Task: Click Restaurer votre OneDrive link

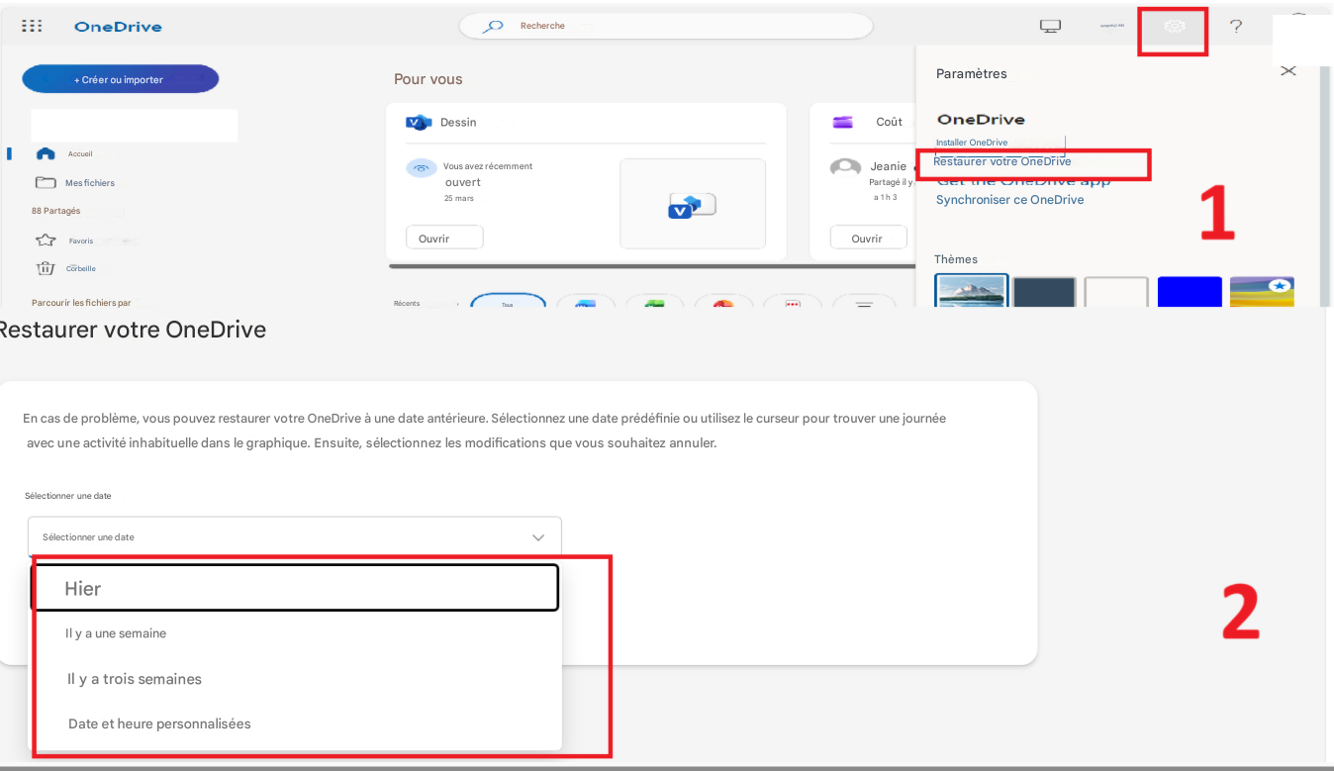Action: tap(1002, 161)
